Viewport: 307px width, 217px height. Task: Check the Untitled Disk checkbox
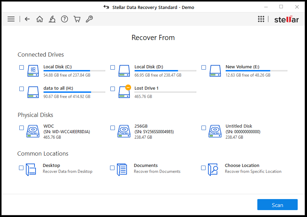pos(204,128)
